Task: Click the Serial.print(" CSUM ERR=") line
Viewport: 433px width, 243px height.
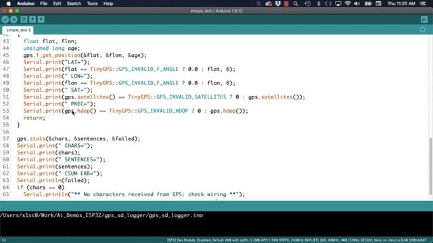Action: point(60,173)
